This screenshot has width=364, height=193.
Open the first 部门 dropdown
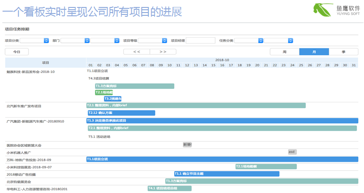[x=75, y=41]
